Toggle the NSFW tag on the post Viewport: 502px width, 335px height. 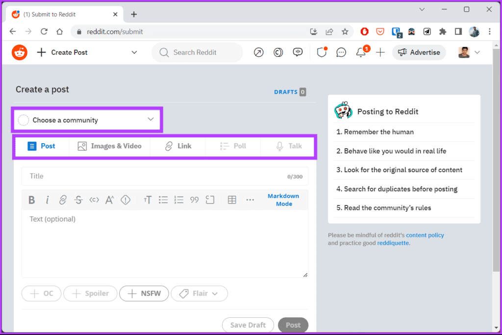[x=144, y=293]
